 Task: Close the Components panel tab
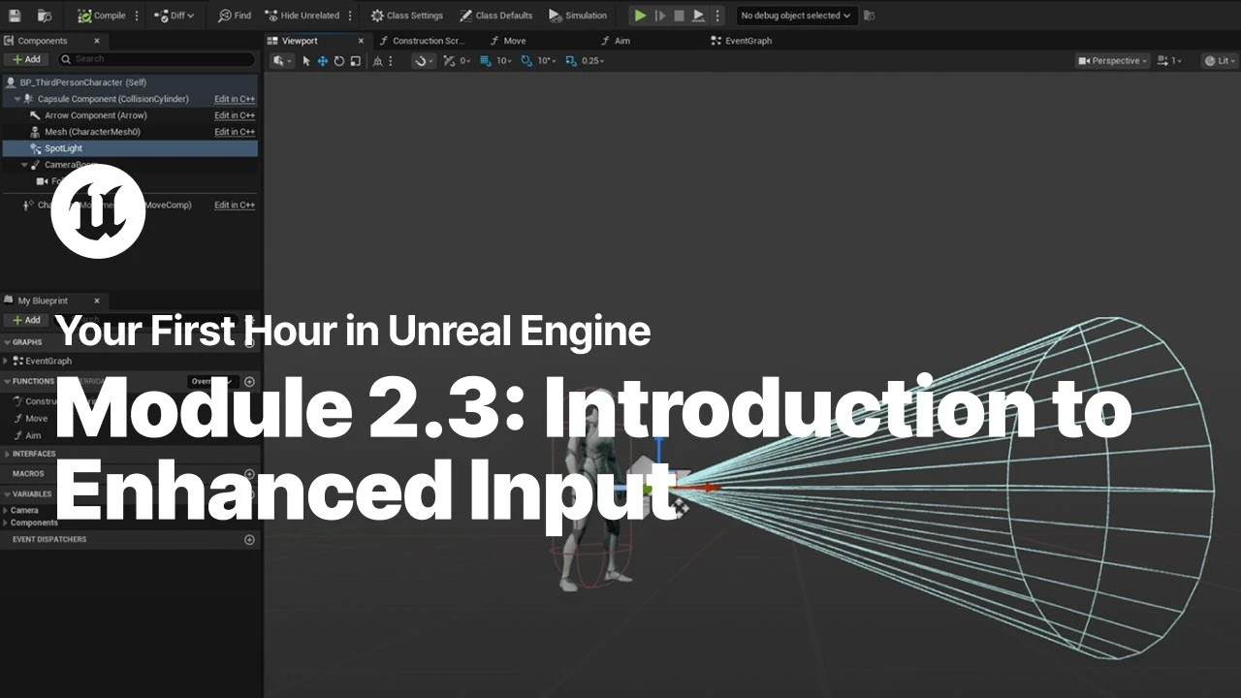tap(97, 41)
